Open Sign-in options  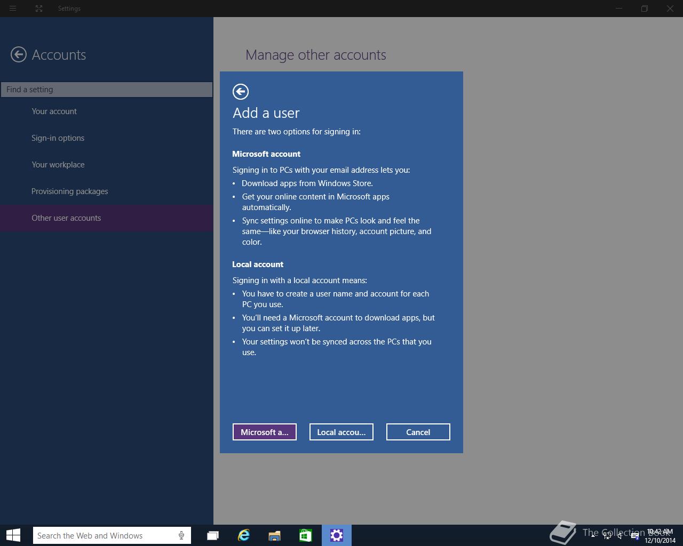107,138
